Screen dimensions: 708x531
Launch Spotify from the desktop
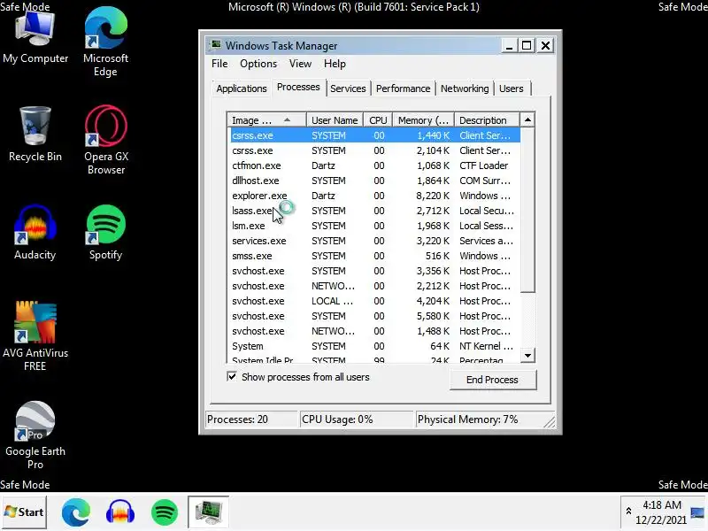[x=105, y=233]
